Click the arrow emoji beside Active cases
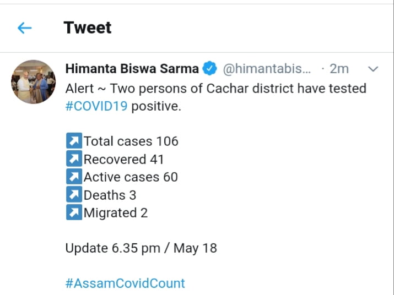 [74, 177]
